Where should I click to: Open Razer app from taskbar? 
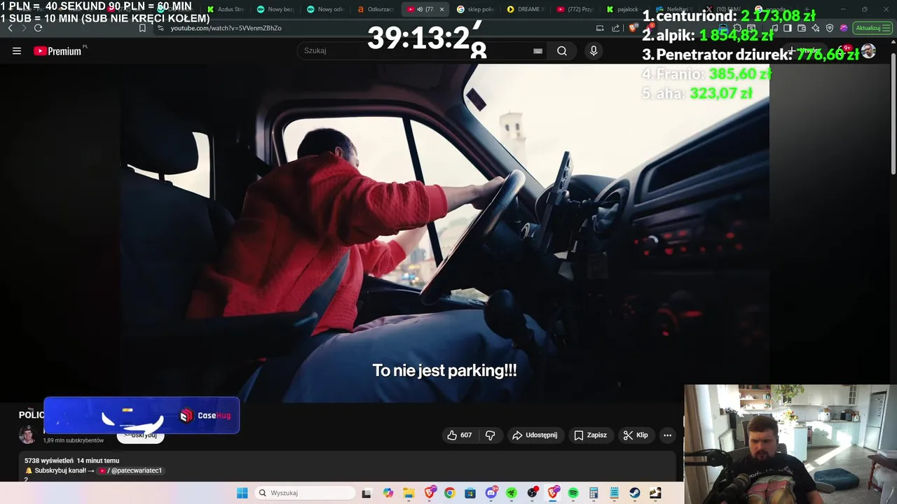tap(512, 493)
